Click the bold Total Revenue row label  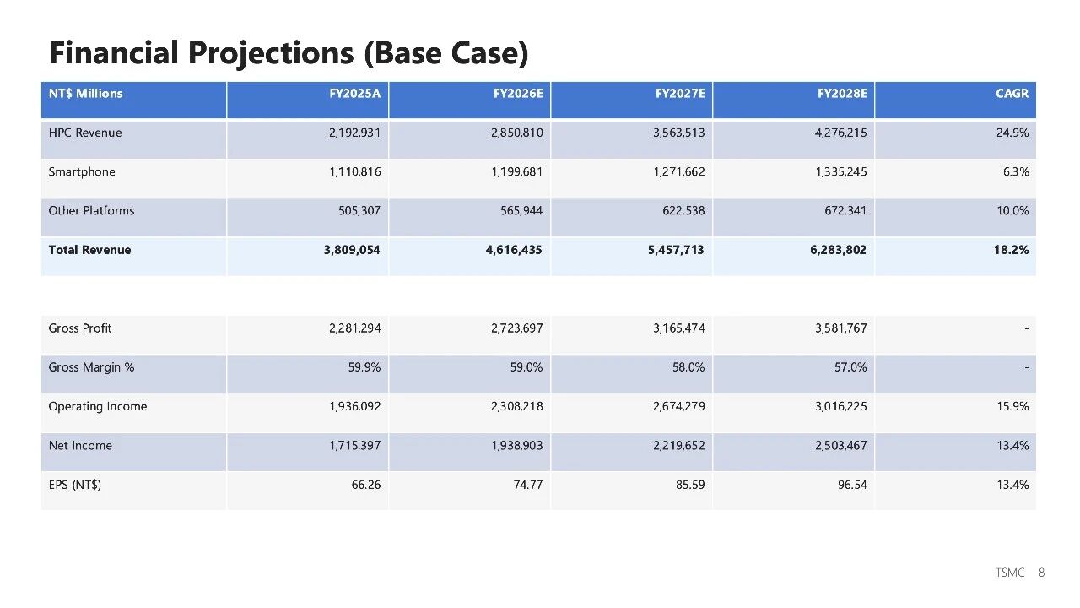tap(89, 250)
